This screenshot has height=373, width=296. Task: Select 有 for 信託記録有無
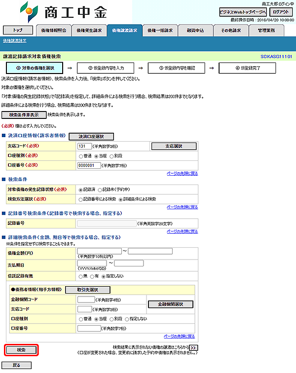[92, 276]
